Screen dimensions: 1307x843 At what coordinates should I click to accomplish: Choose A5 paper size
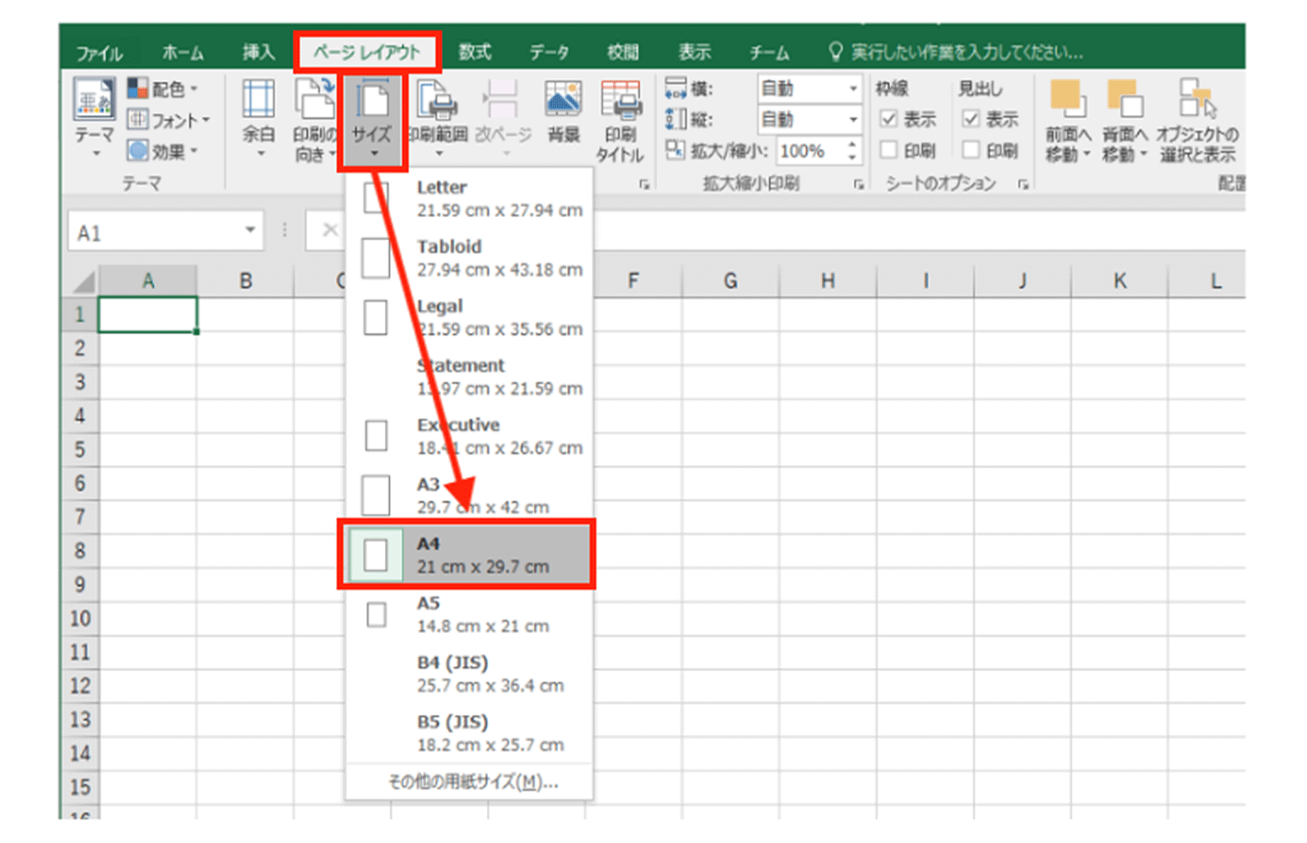pyautogui.click(x=471, y=614)
